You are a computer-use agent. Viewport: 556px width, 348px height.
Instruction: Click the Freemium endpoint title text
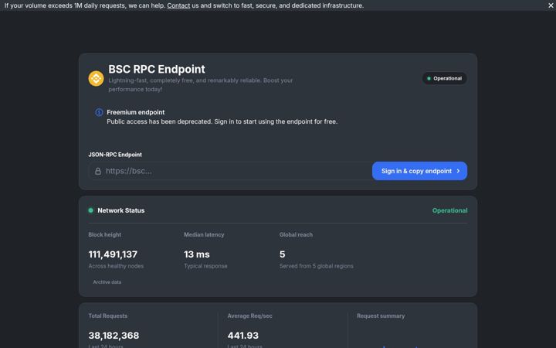point(135,112)
